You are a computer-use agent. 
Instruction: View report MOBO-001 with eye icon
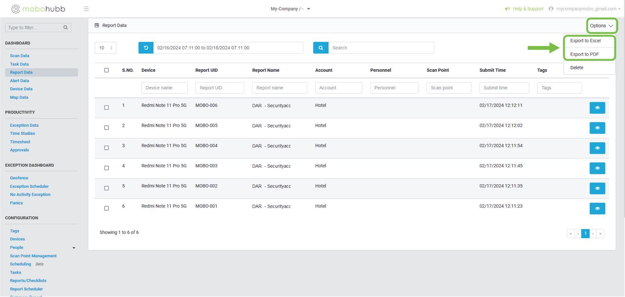(597, 209)
